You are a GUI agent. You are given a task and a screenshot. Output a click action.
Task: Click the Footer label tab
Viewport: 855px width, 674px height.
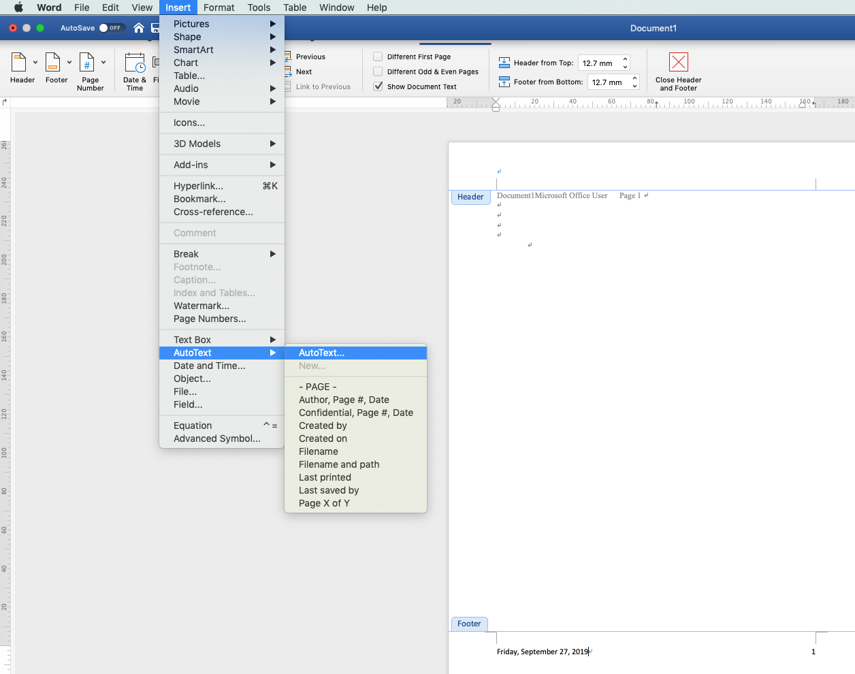(469, 624)
